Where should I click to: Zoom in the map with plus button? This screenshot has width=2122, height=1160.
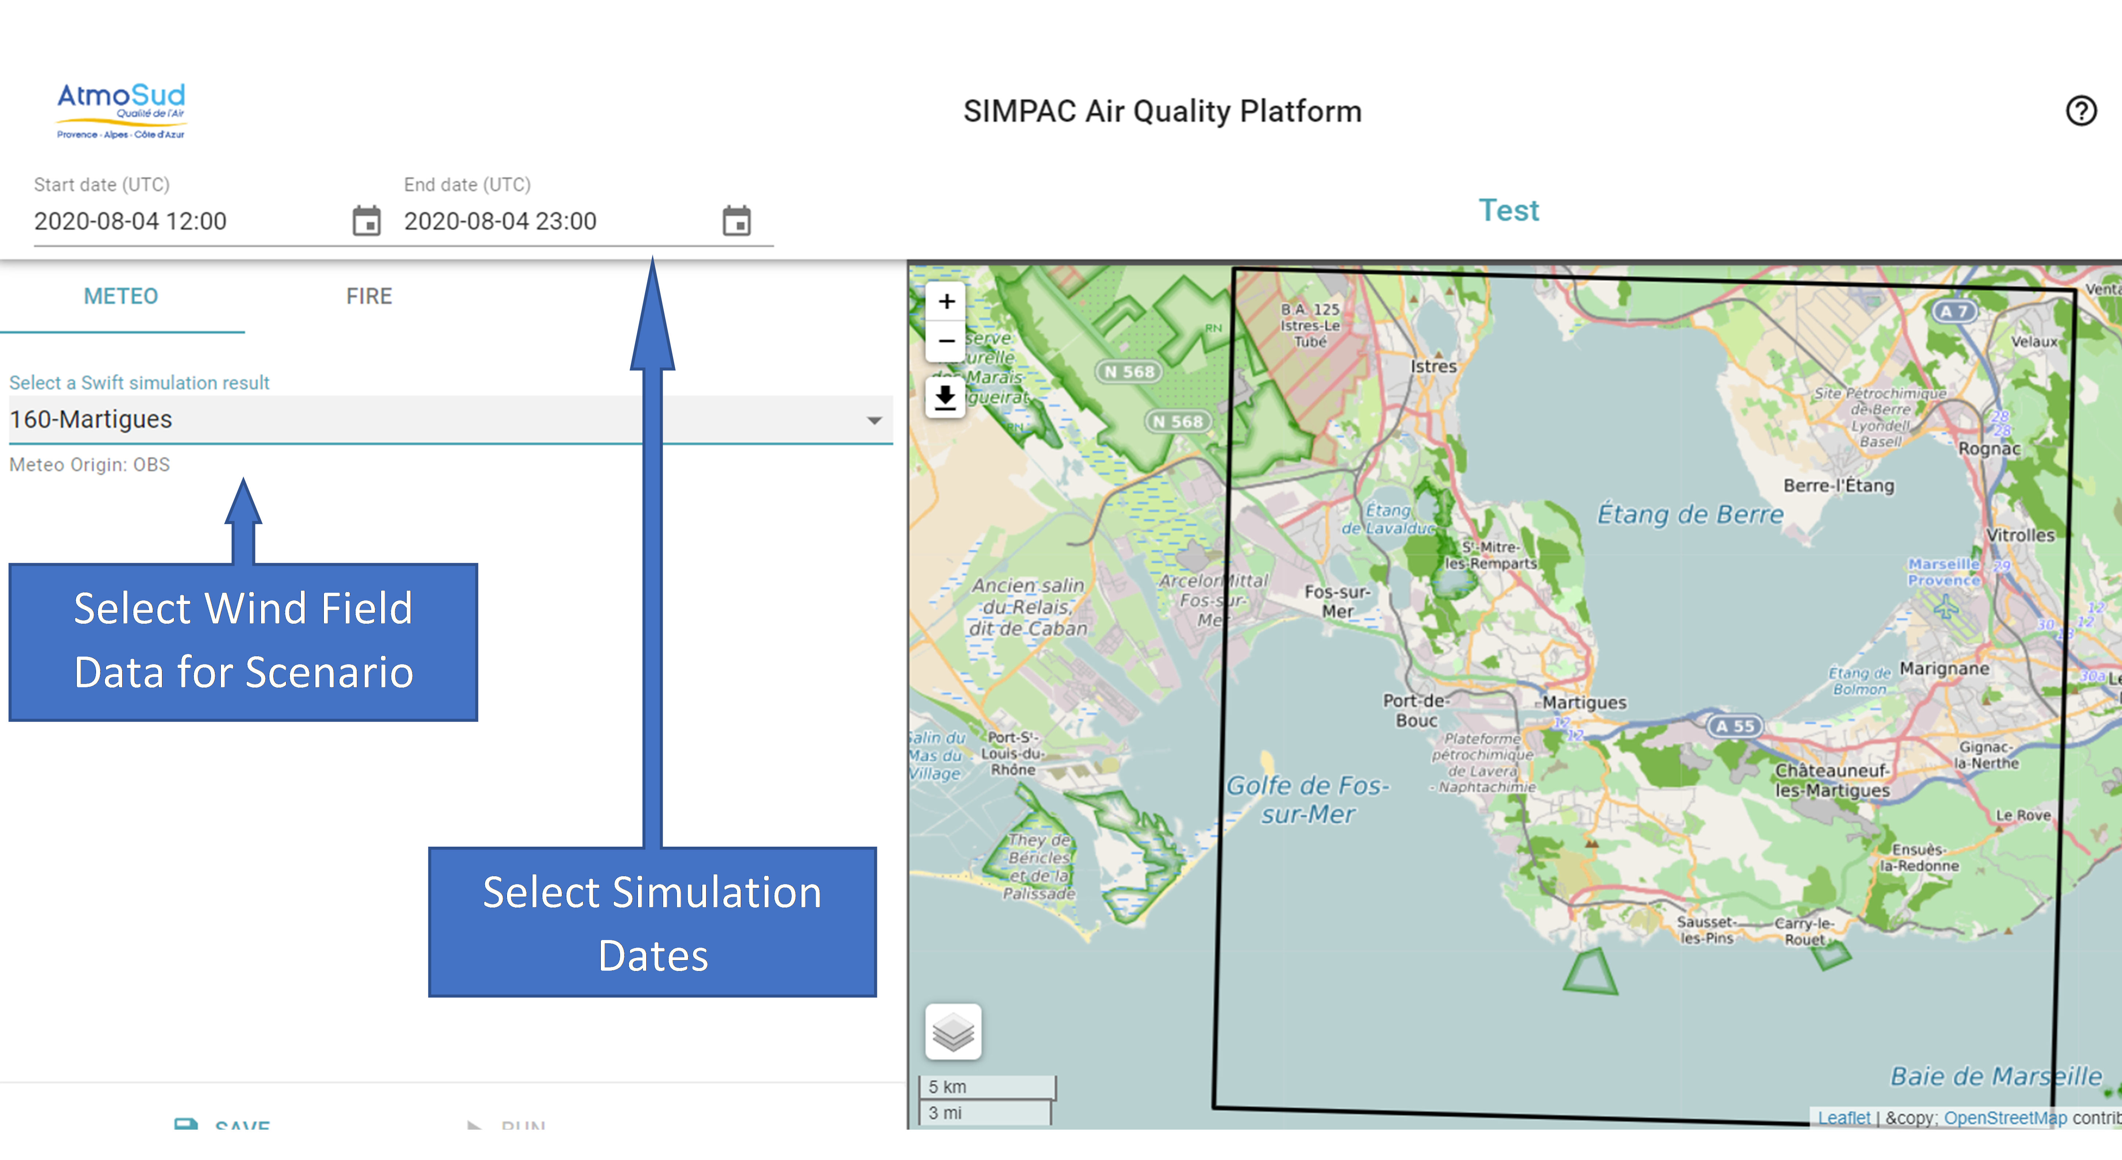(x=947, y=301)
